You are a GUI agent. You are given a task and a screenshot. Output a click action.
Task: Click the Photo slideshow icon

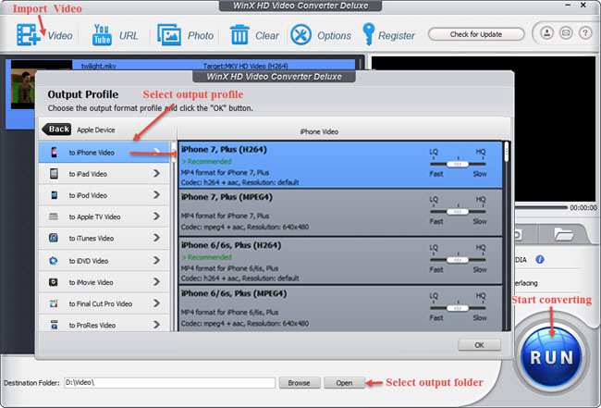(169, 35)
